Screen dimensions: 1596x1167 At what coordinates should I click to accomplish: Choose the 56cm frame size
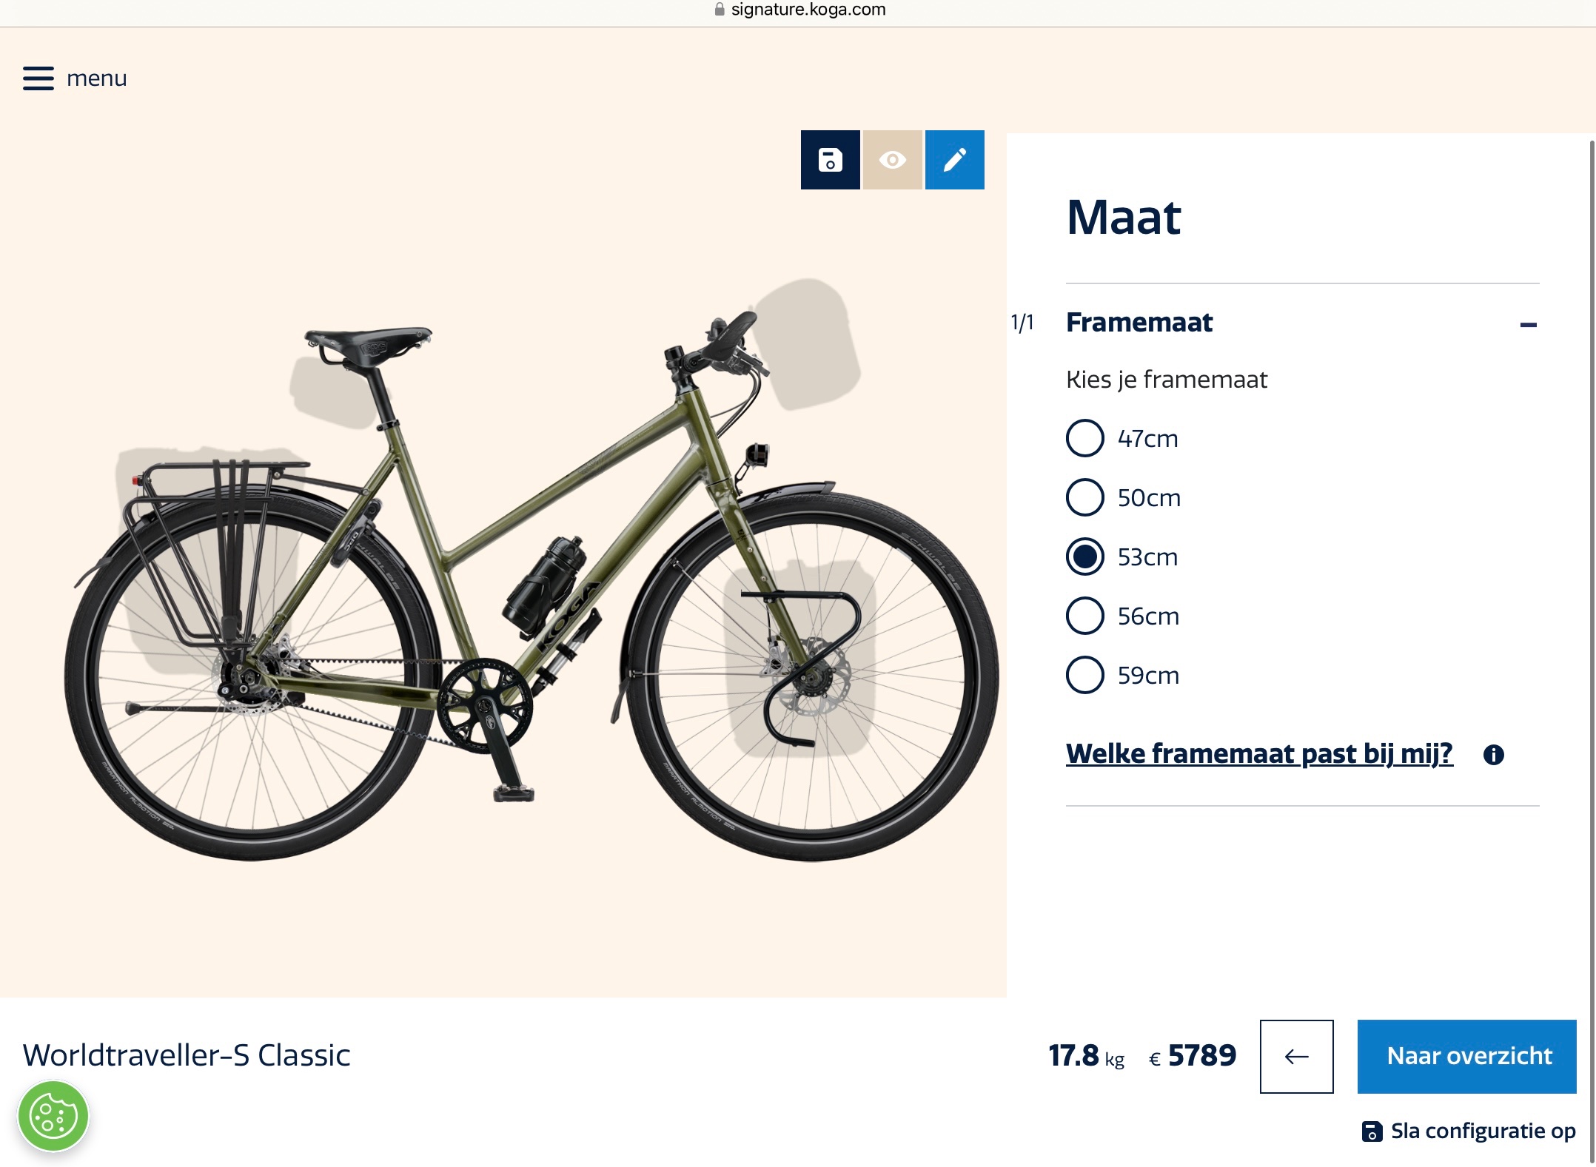(x=1085, y=616)
